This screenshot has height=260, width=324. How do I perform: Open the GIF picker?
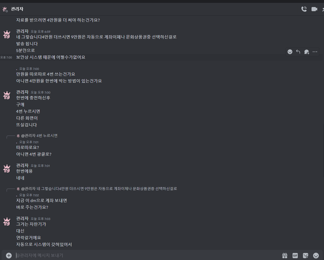[295, 256]
